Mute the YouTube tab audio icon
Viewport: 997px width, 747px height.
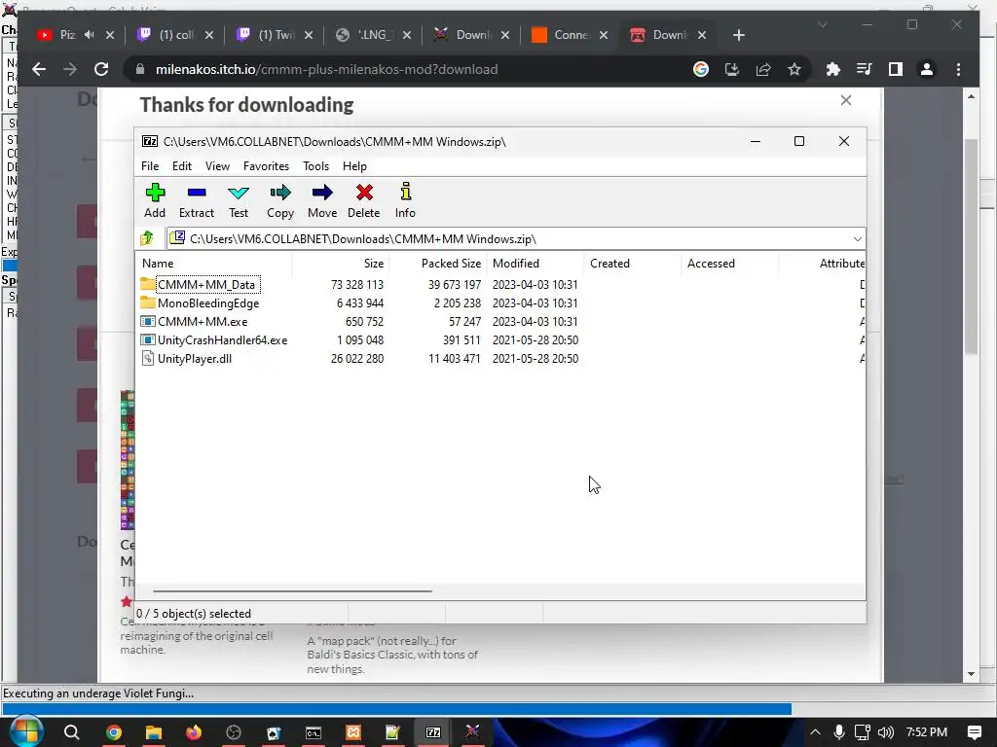click(89, 35)
